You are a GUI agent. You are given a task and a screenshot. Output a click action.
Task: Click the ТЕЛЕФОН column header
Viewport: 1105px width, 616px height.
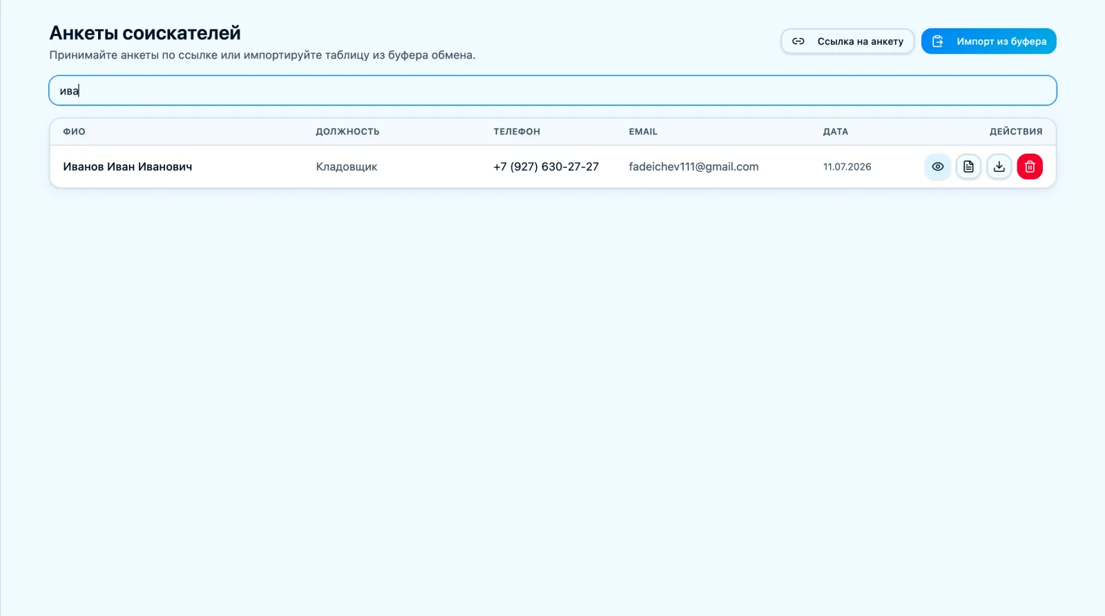[x=517, y=132]
